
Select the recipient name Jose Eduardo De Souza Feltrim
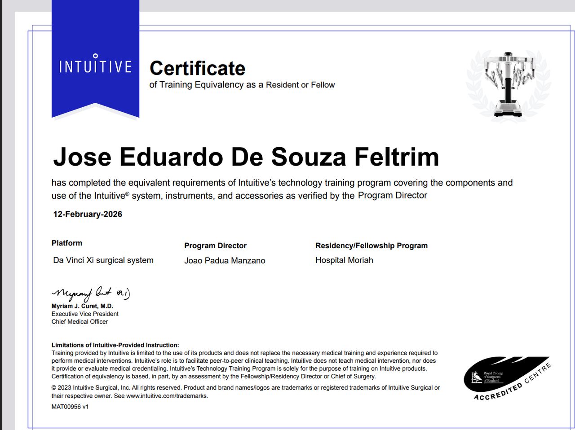(246, 157)
